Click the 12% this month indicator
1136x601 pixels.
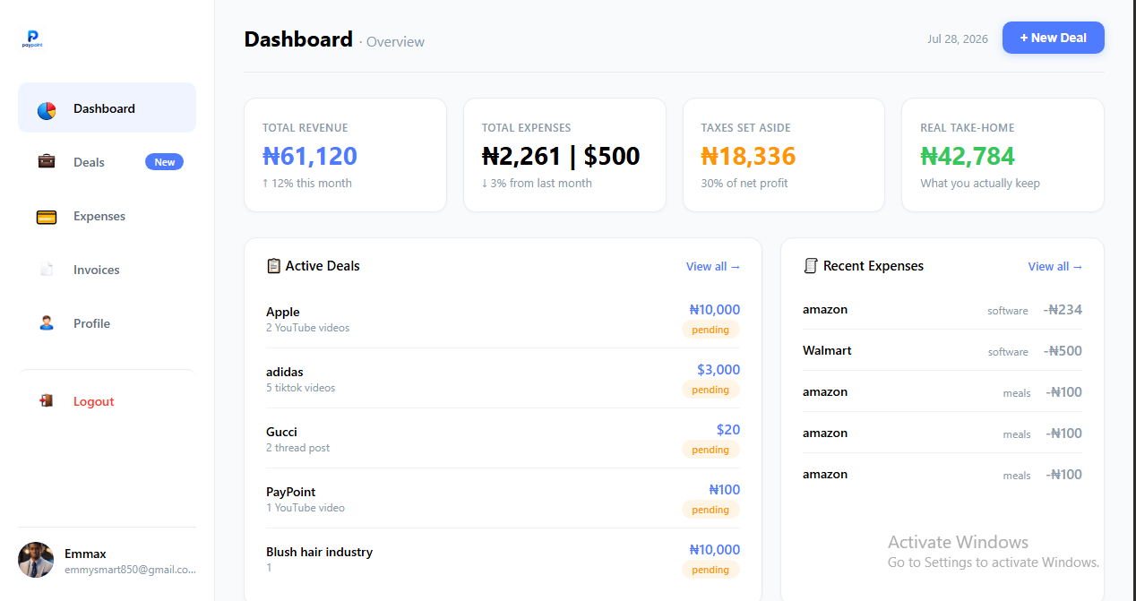tap(306, 183)
